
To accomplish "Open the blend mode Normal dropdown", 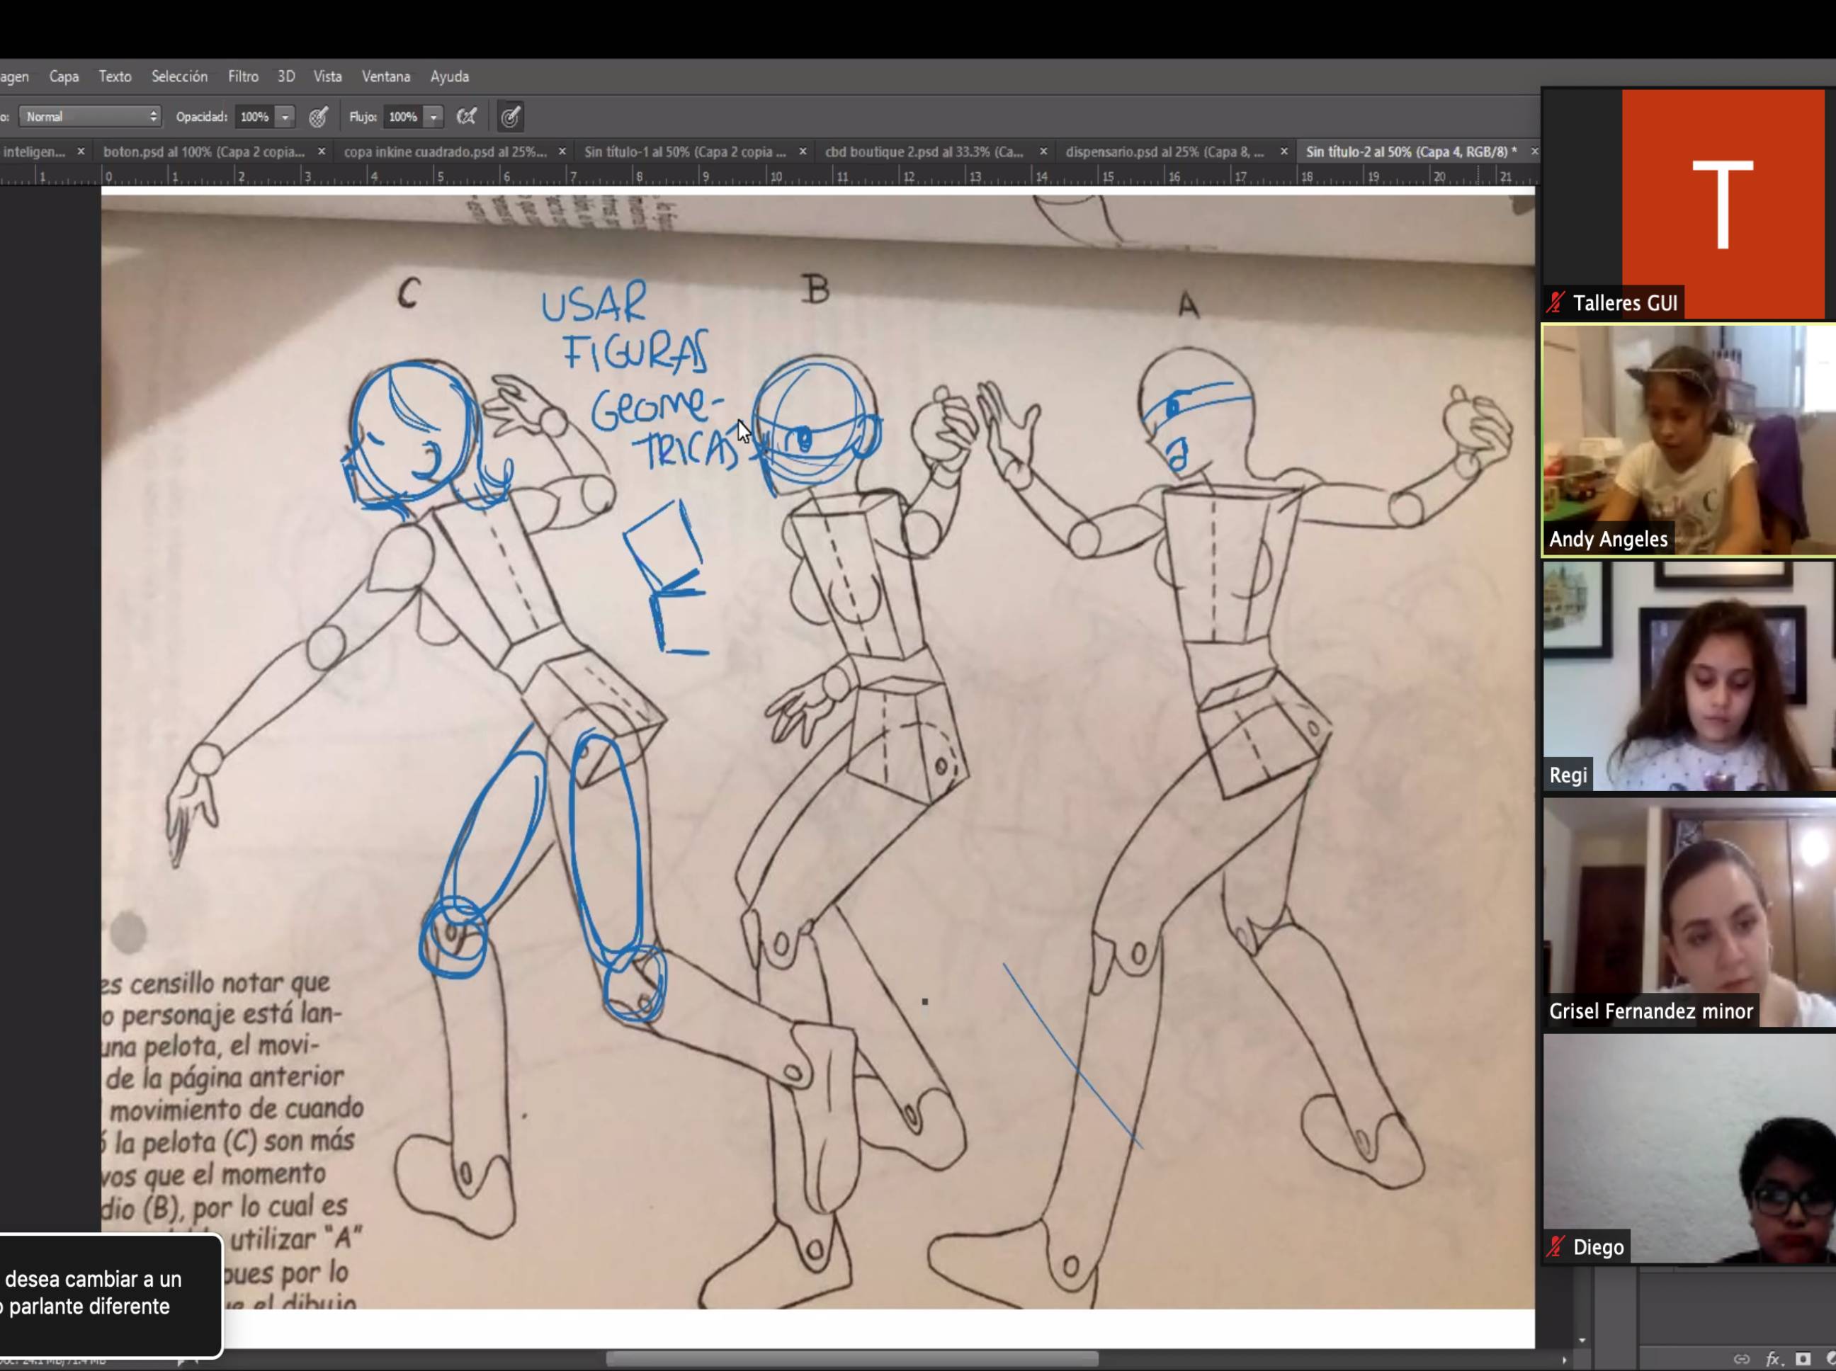I will point(90,117).
